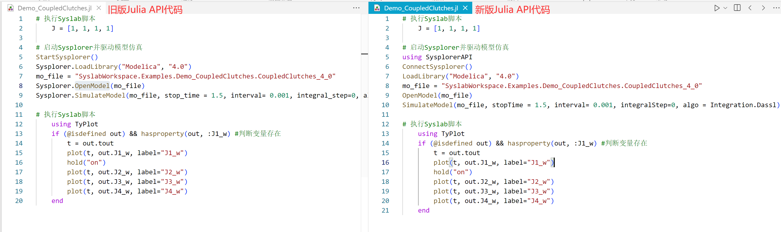Click Sysplorer.SimulateModel in the left editor
Viewport: 781px width, 232px height.
(x=81, y=96)
